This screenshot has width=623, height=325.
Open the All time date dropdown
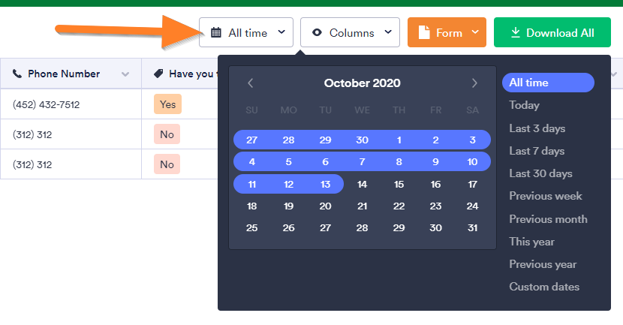pos(246,33)
